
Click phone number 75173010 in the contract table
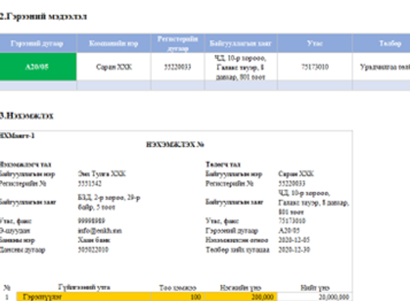[315, 67]
